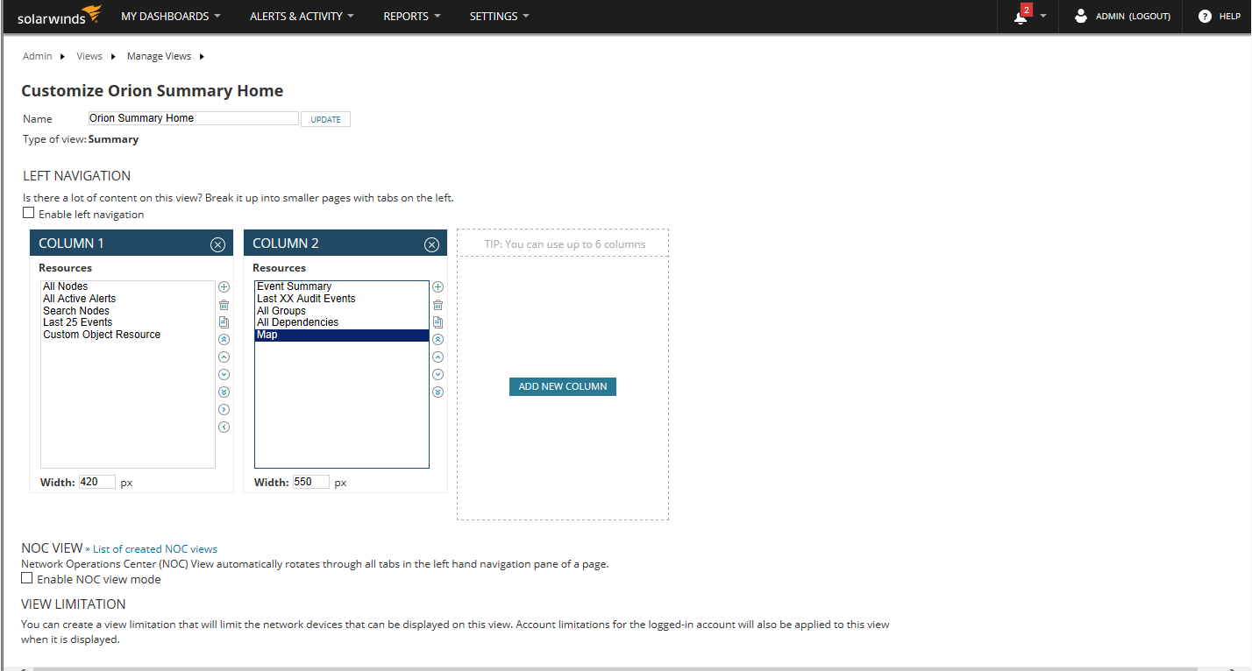Enable left navigation checkbox
The image size is (1252, 671).
point(29,213)
